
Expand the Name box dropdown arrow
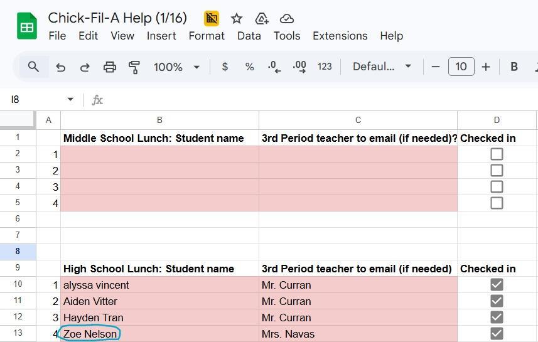click(70, 100)
